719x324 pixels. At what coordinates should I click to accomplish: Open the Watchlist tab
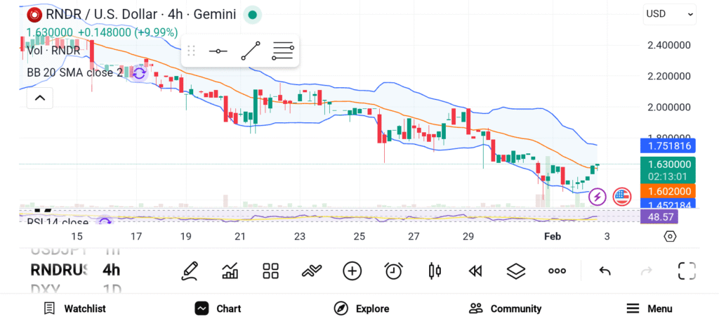pos(74,309)
